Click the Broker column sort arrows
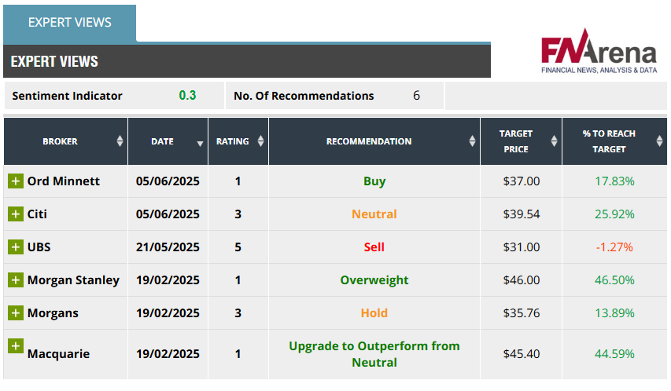The image size is (671, 391). click(120, 141)
